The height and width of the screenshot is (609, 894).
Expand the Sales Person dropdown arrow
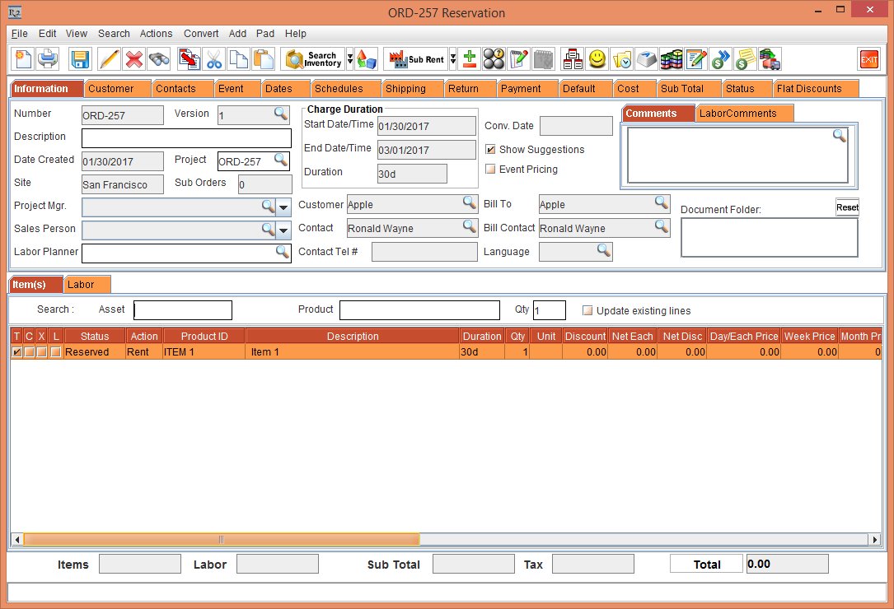tap(283, 230)
